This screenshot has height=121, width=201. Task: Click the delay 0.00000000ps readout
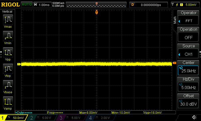point(151,5)
